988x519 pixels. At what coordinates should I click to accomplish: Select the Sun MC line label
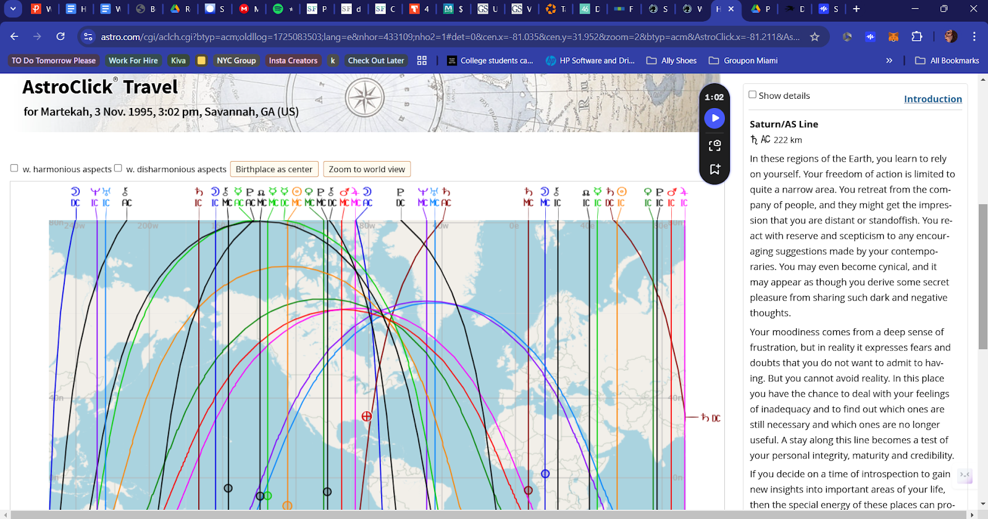point(296,197)
